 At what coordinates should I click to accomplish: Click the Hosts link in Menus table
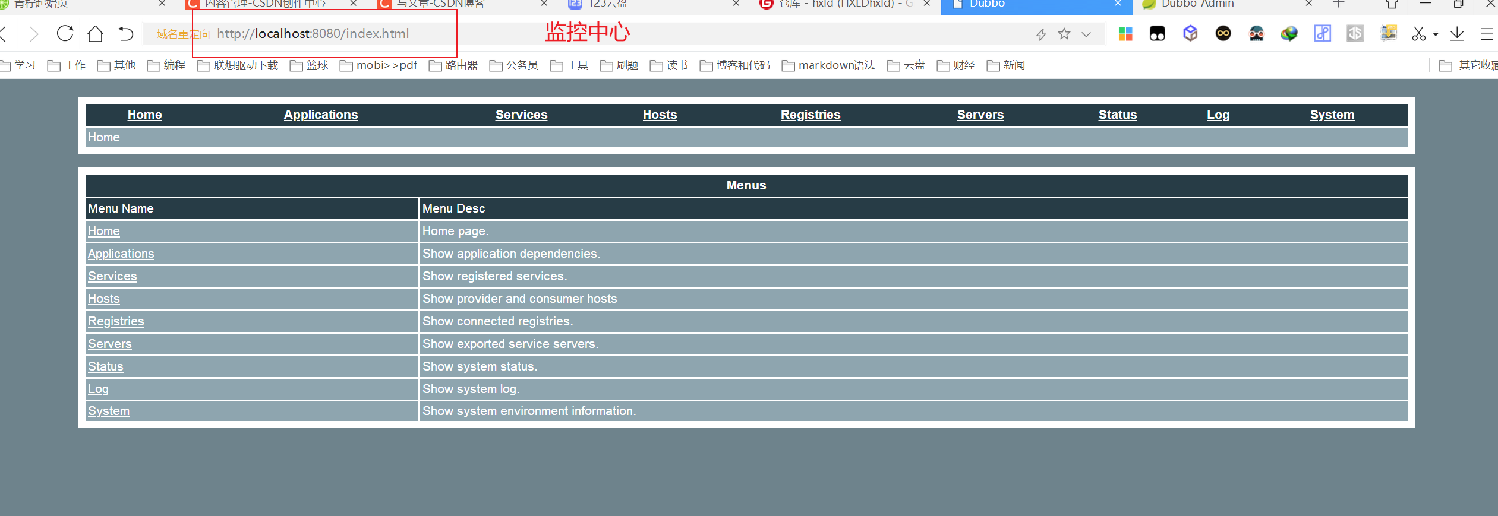pyautogui.click(x=104, y=299)
